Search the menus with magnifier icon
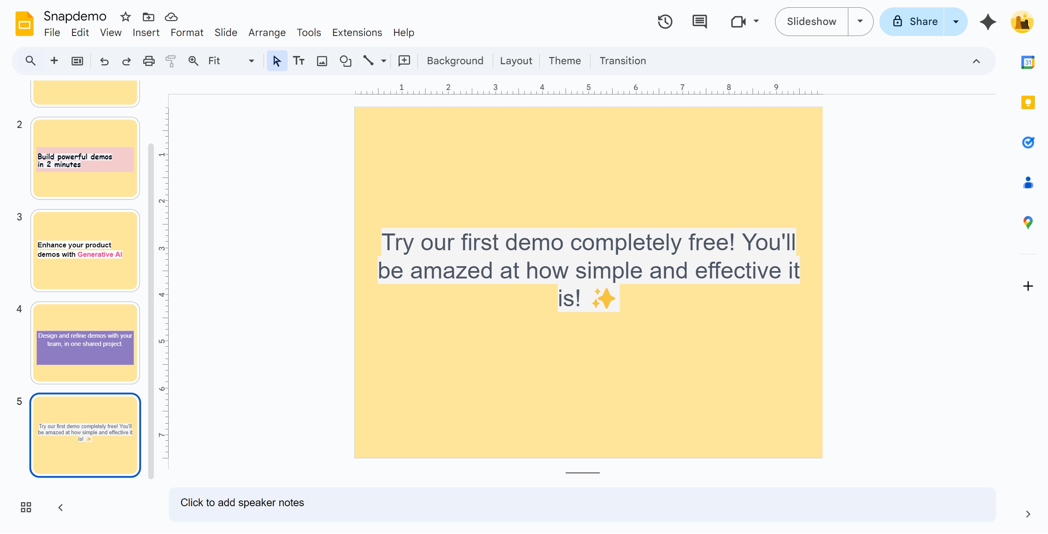Image resolution: width=1048 pixels, height=534 pixels. pyautogui.click(x=30, y=61)
